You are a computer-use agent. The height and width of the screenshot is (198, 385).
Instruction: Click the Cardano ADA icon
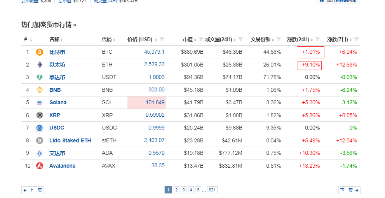coord(40,153)
